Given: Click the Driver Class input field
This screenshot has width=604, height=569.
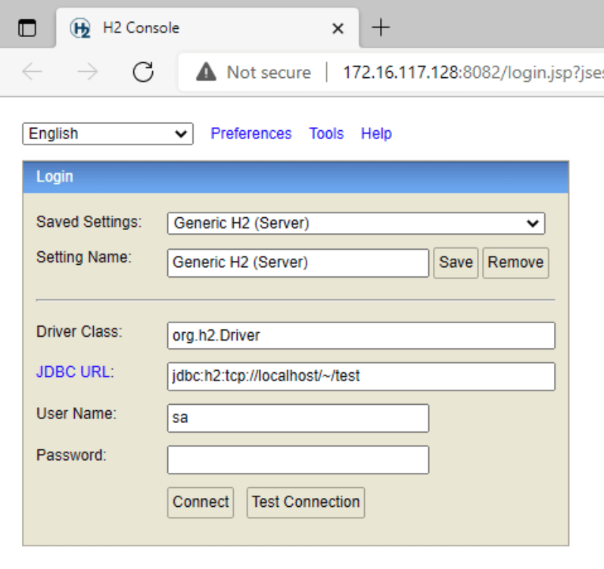Looking at the screenshot, I should [361, 336].
